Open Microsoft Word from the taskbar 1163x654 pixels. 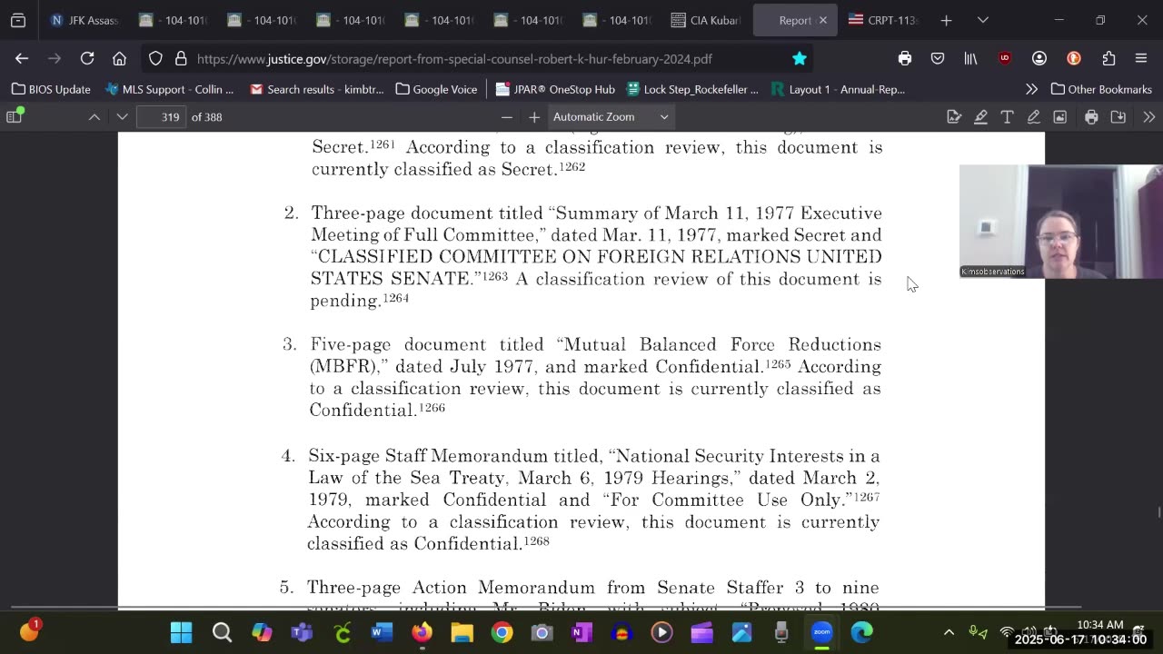382,632
